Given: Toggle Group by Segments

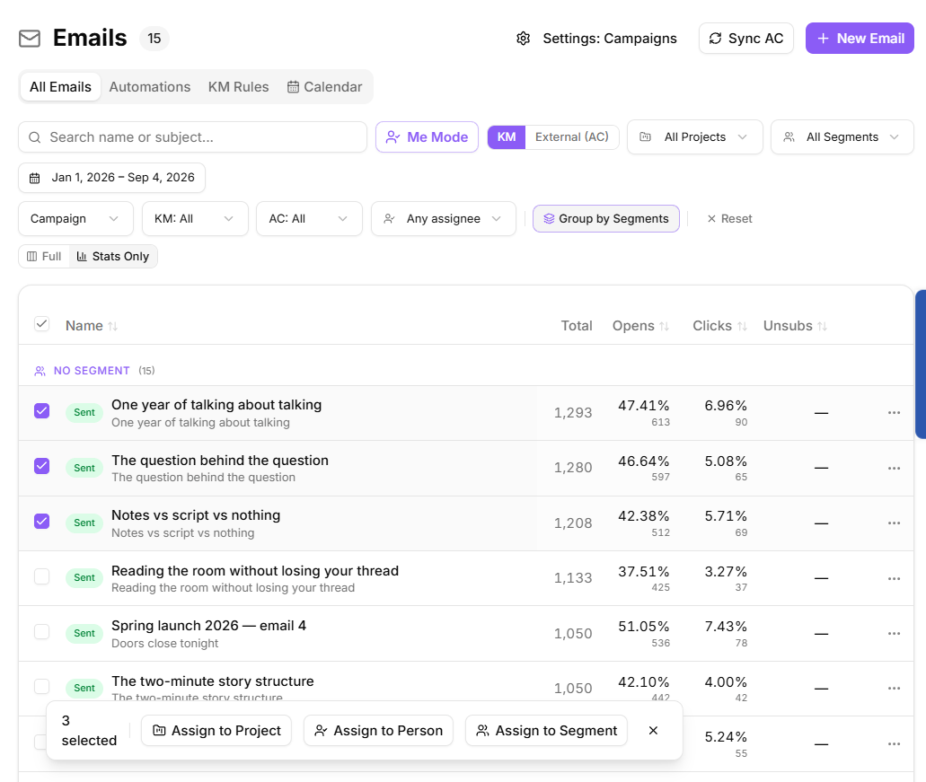Looking at the screenshot, I should tap(606, 218).
